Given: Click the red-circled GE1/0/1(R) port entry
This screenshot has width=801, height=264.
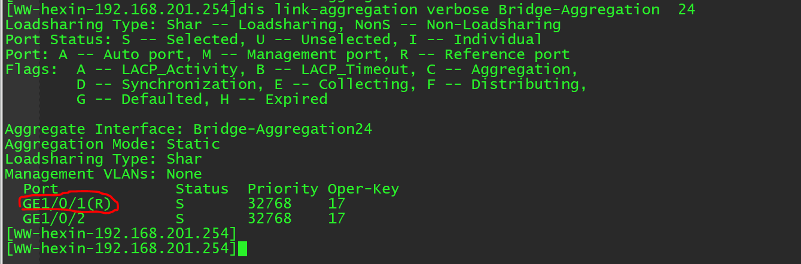Looking at the screenshot, I should click(x=67, y=204).
